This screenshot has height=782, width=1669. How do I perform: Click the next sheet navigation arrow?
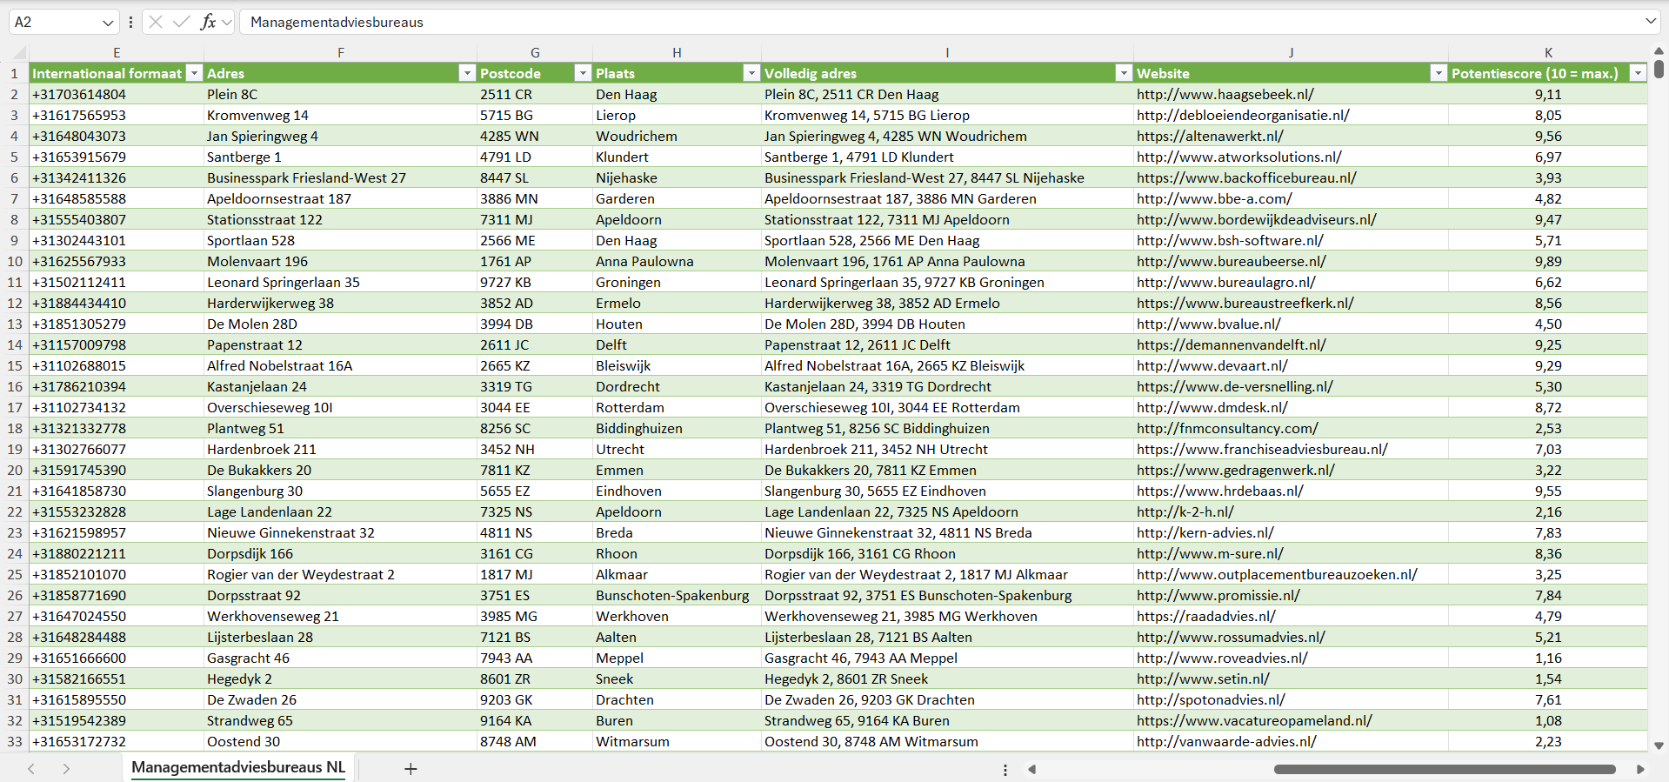click(66, 769)
